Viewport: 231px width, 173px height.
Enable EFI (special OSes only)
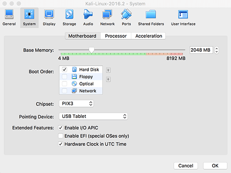(x=61, y=136)
